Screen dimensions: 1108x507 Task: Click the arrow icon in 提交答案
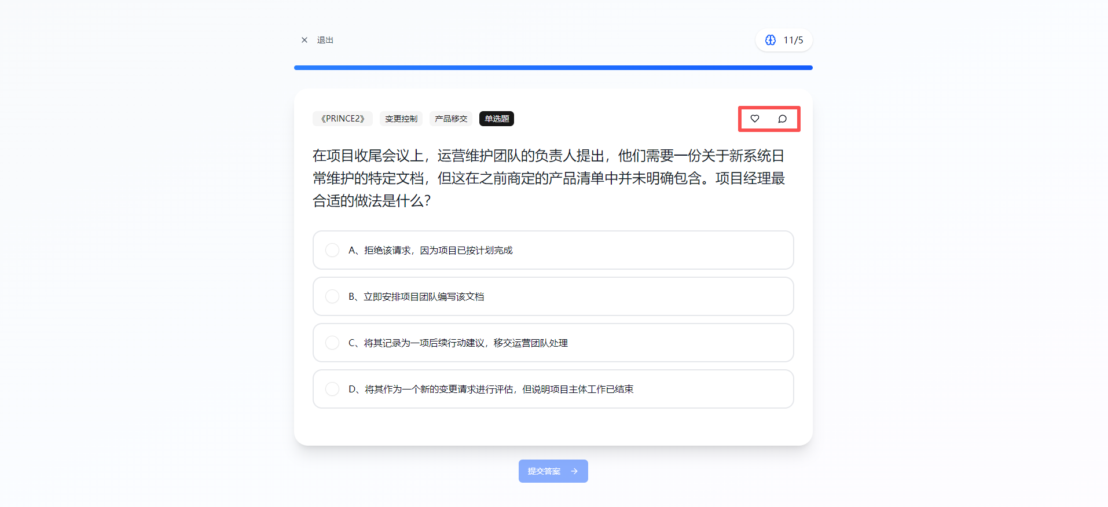pyautogui.click(x=574, y=471)
